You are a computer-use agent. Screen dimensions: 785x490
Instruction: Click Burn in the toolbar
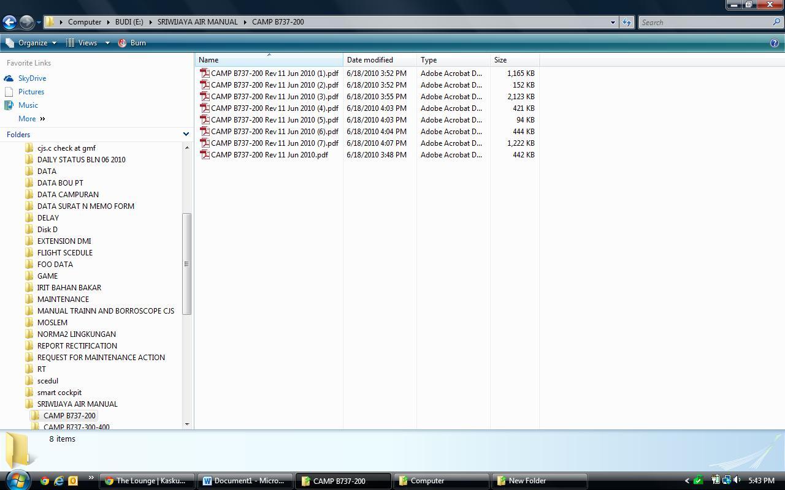(x=132, y=43)
